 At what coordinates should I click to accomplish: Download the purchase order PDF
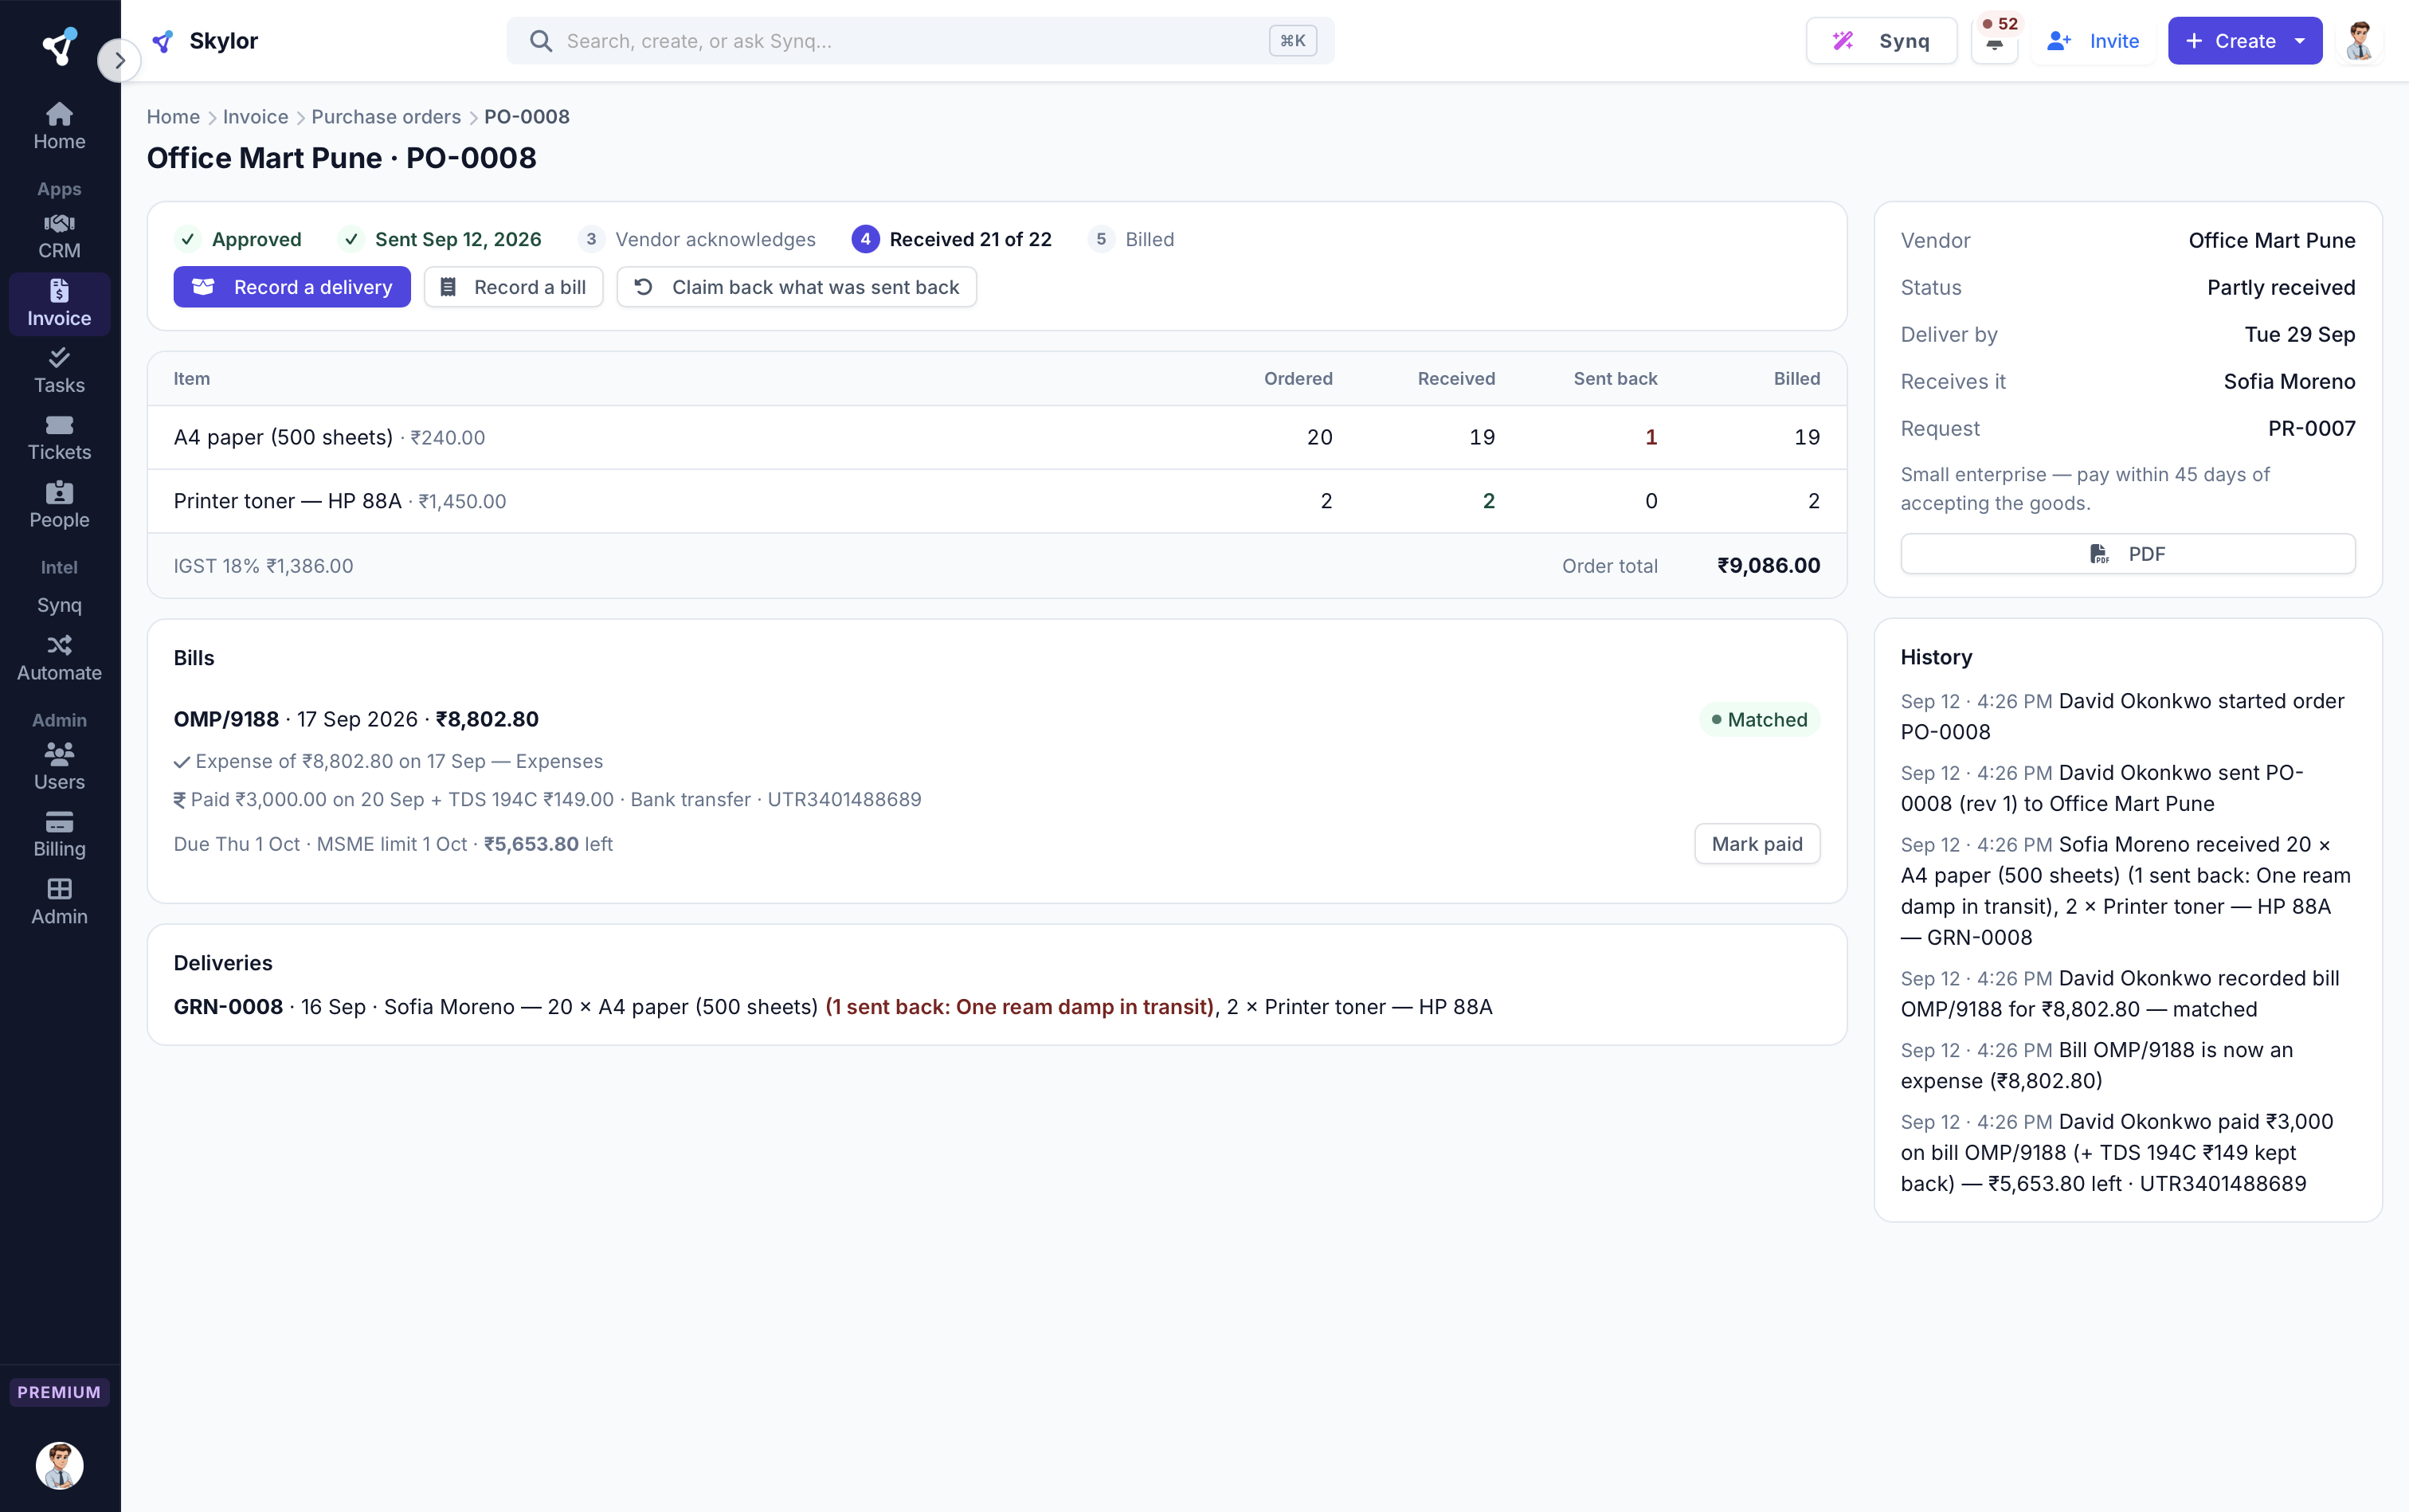[2127, 554]
